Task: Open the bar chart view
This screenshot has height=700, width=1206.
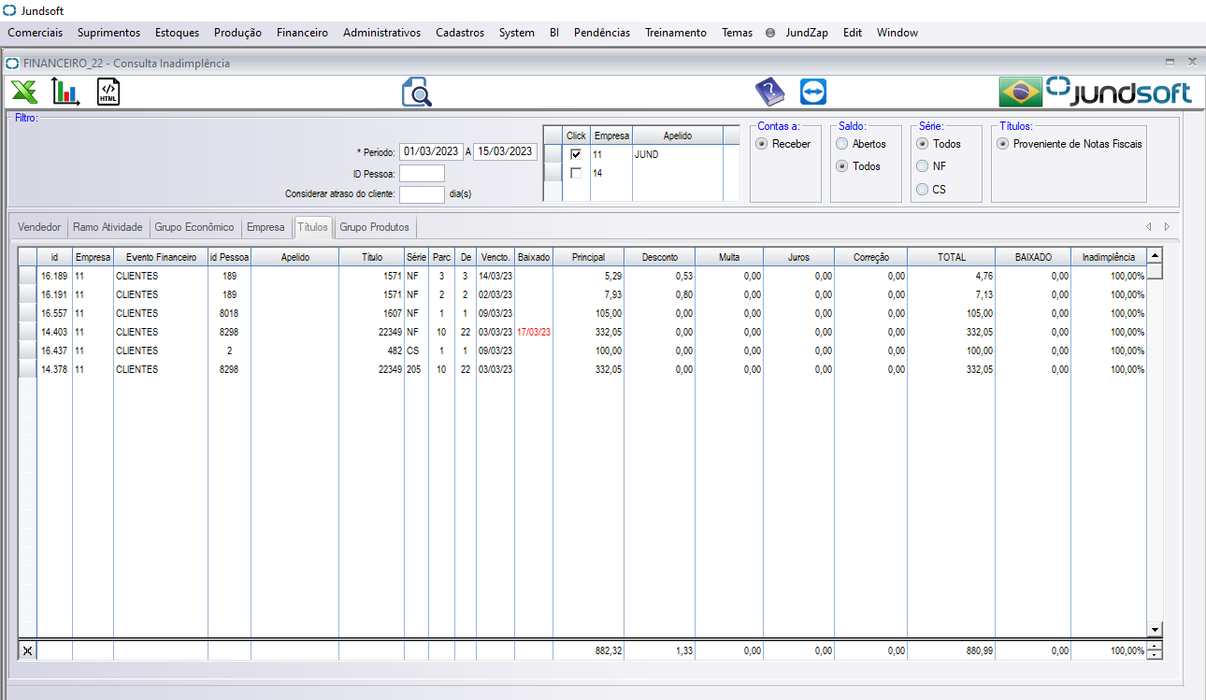Action: coord(65,92)
